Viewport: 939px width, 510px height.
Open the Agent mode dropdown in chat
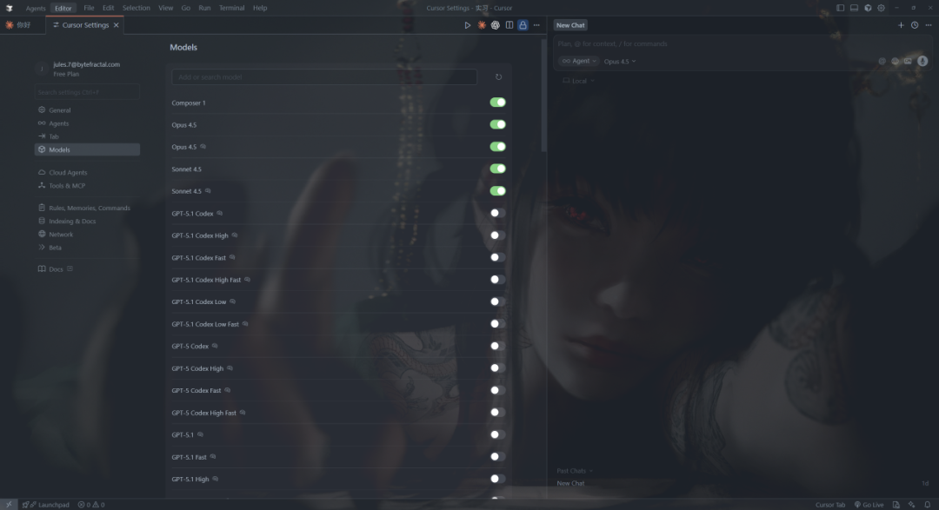point(578,61)
